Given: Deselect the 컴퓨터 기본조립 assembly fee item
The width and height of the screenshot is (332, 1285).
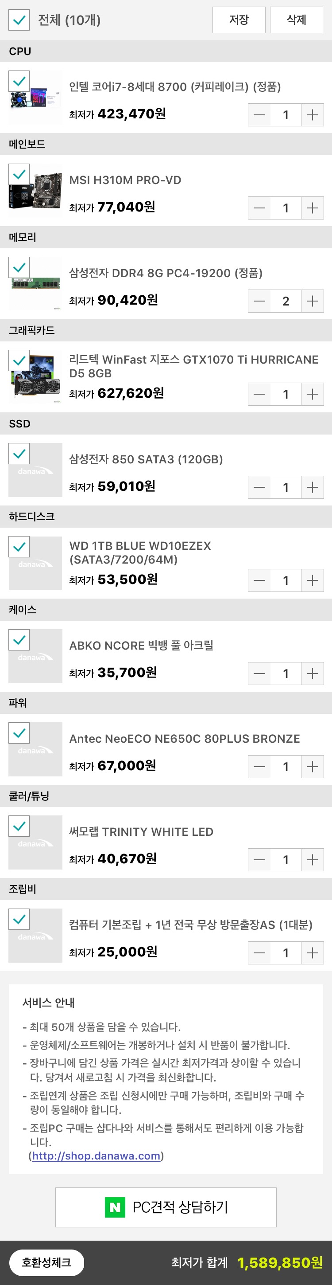Looking at the screenshot, I should (x=19, y=919).
